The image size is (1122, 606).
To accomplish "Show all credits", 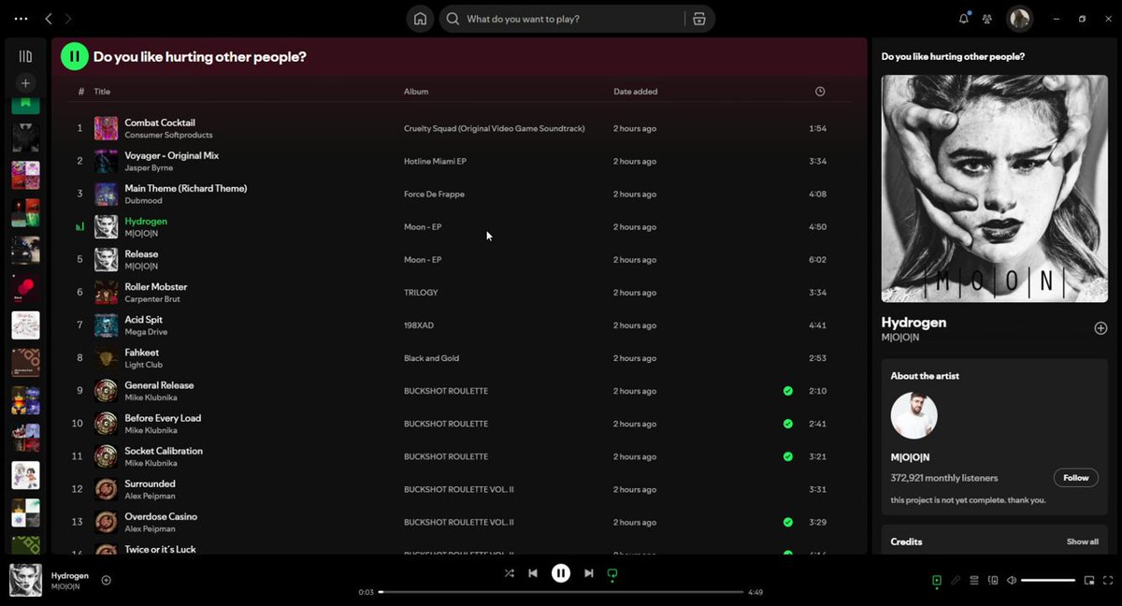I will [x=1083, y=541].
